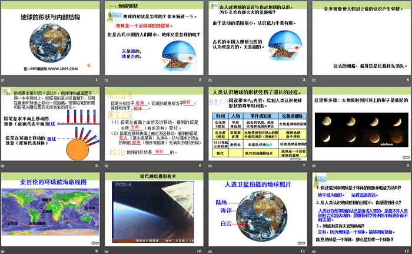Click 现代 row cell in slide 7 table

tap(220, 153)
